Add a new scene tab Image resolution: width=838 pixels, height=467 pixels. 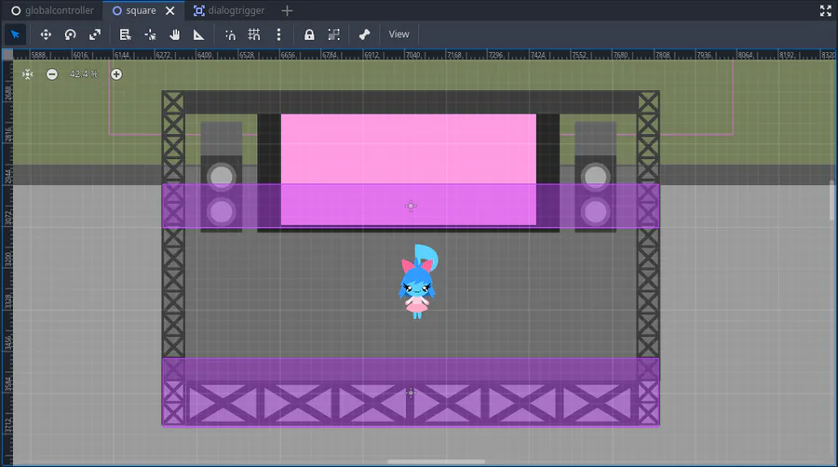[x=287, y=10]
